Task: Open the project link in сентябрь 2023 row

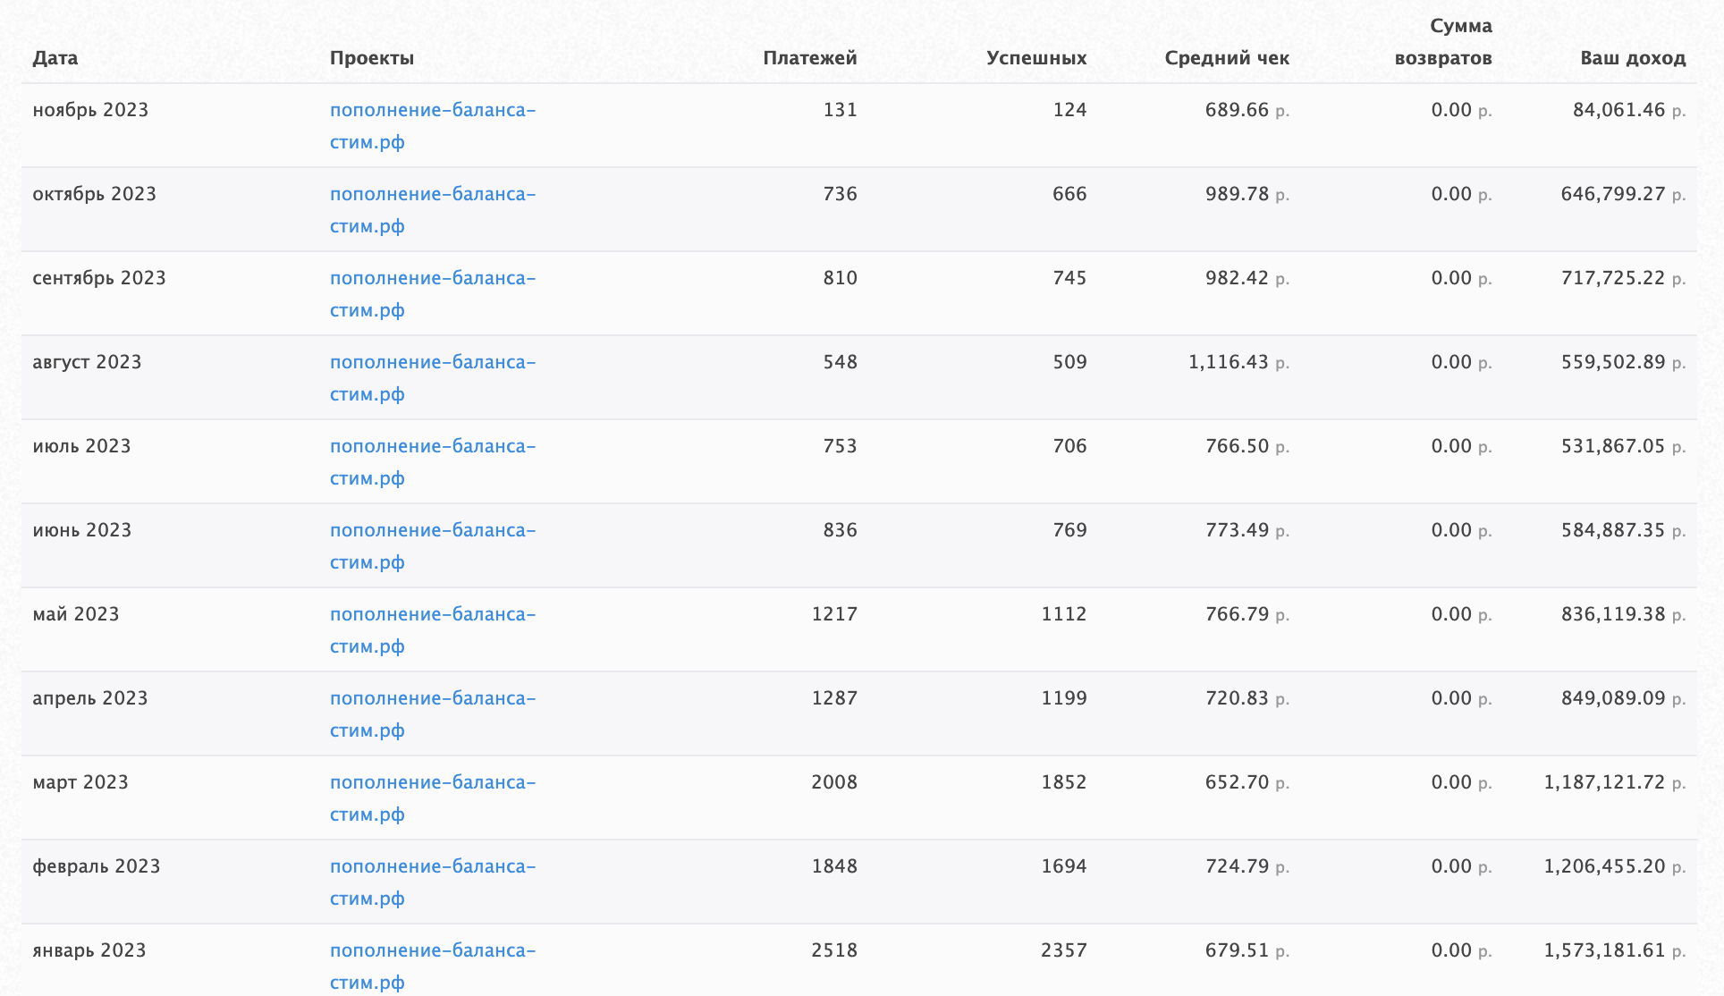Action: click(x=432, y=279)
